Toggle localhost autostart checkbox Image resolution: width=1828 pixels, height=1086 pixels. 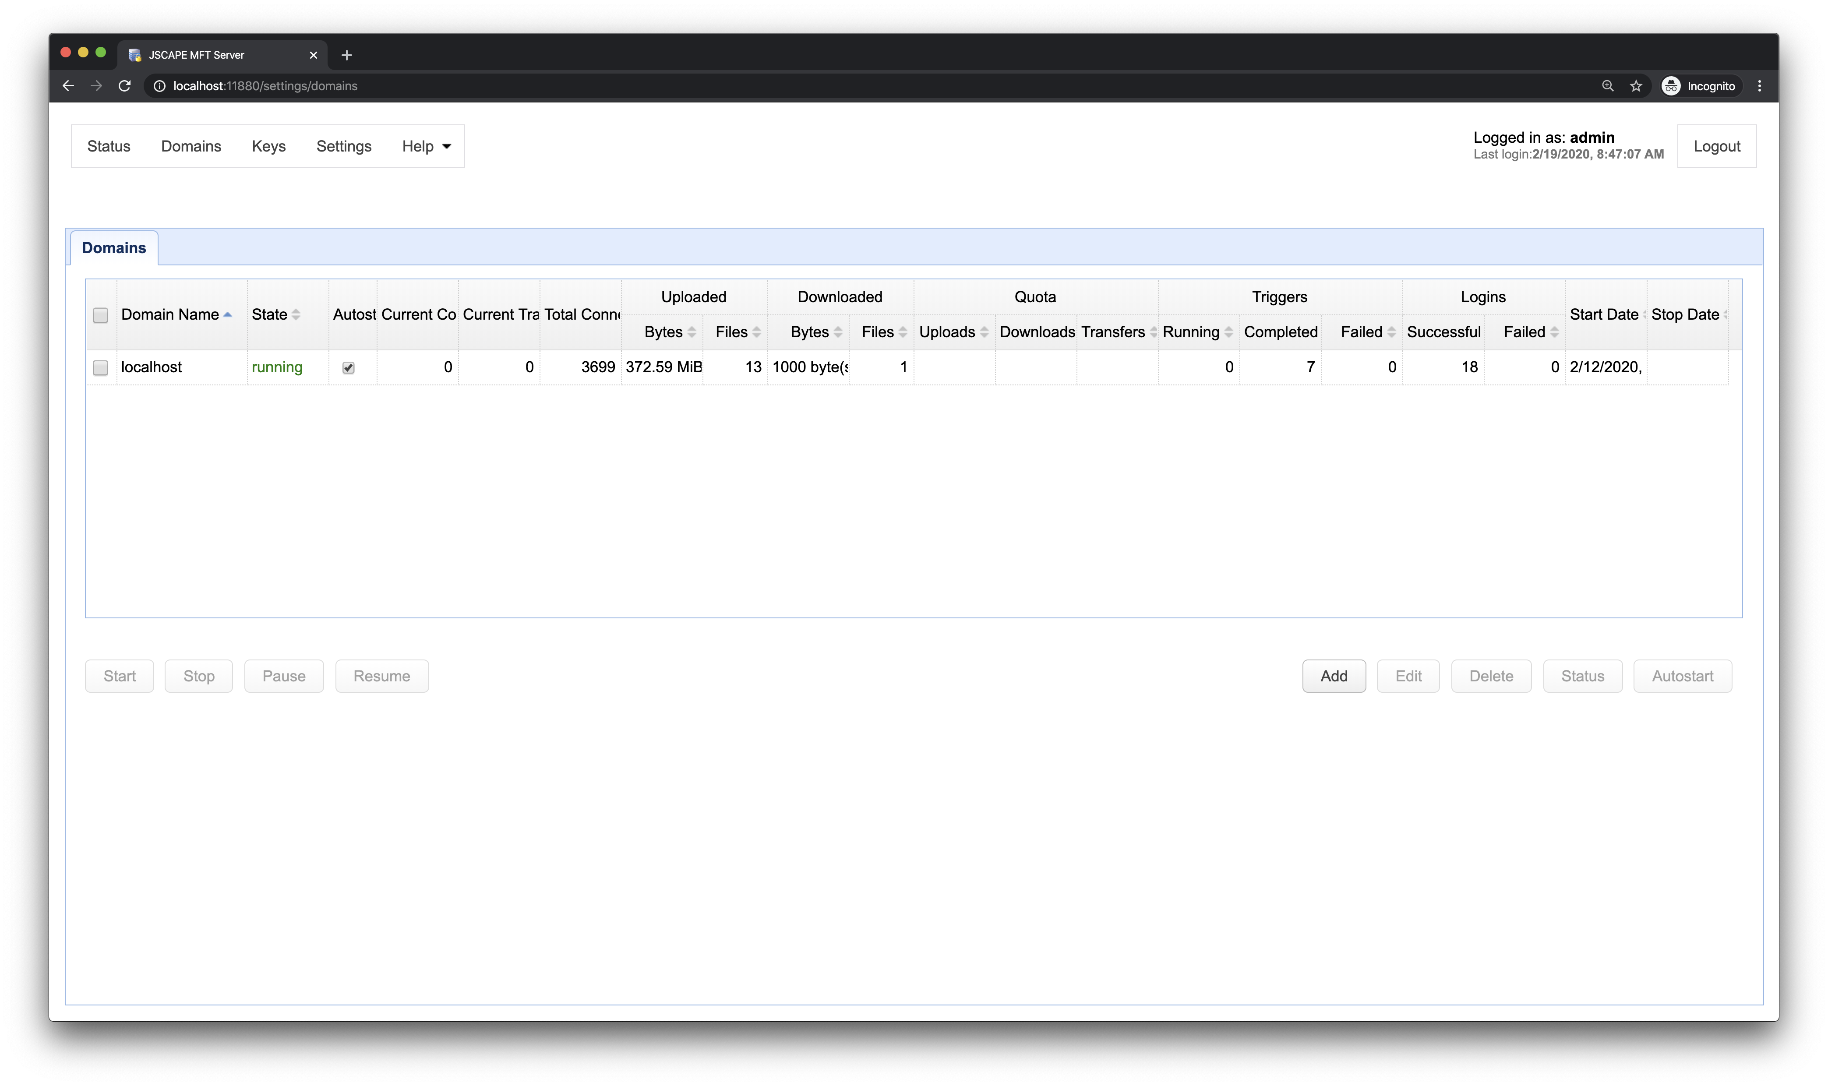(x=348, y=367)
